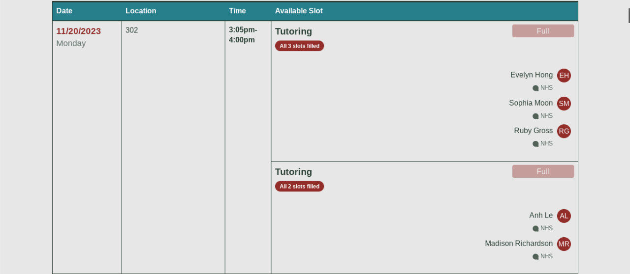Click the Location column header
Viewport: 630px width, 274px height.
pyautogui.click(x=141, y=11)
